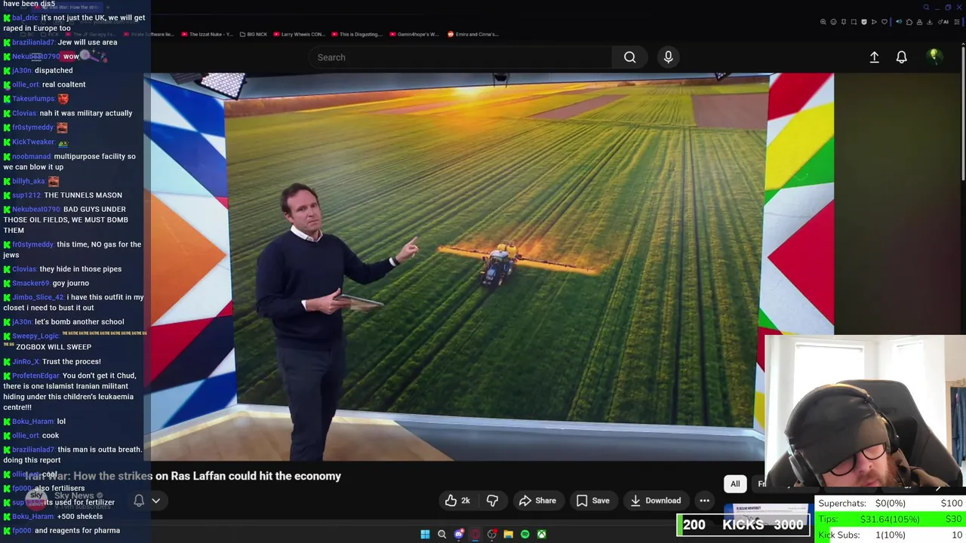
Task: Open the AI assistant toolbar button
Action: 943,22
